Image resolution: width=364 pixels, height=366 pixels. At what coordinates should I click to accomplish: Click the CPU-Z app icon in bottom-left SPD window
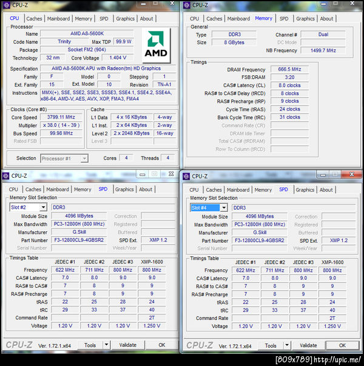click(5, 176)
